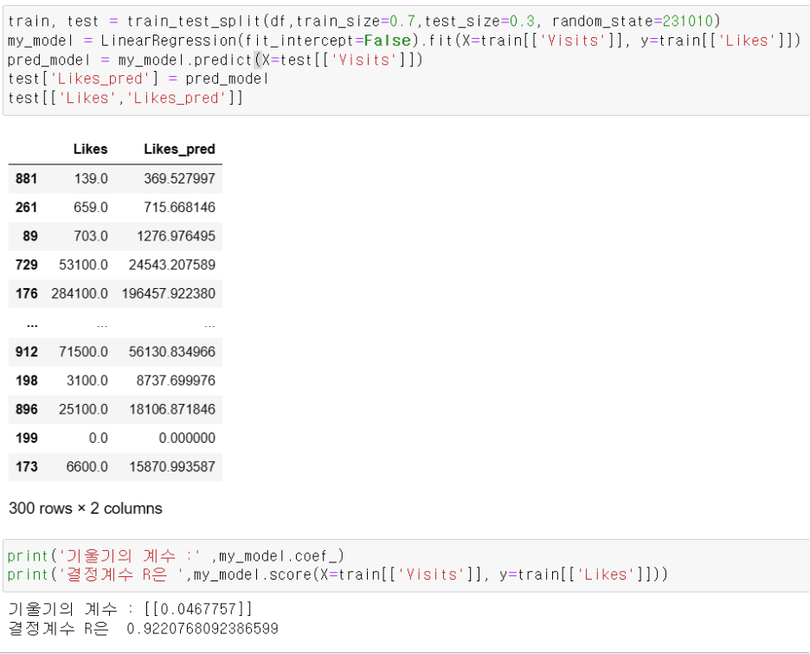Place cursor on pred_model predict line
This screenshot has width=810, height=654.
pos(215,60)
